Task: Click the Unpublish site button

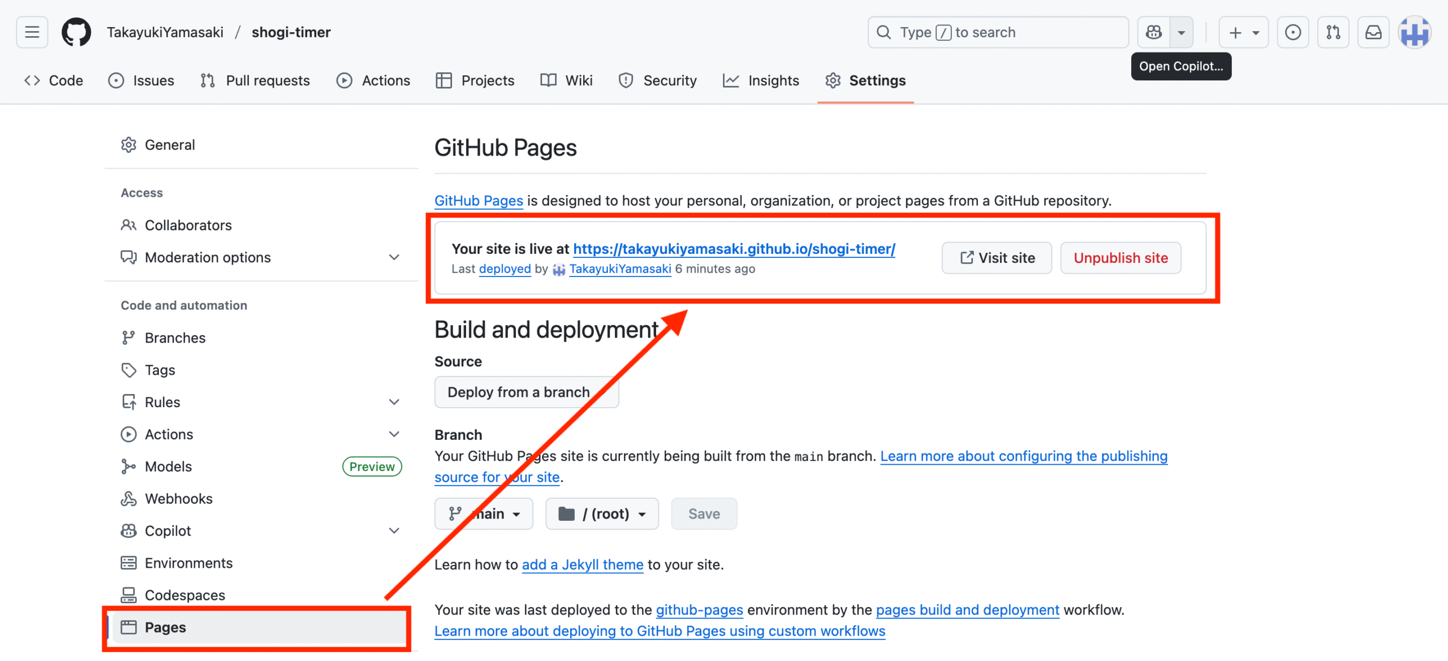Action: [x=1121, y=258]
